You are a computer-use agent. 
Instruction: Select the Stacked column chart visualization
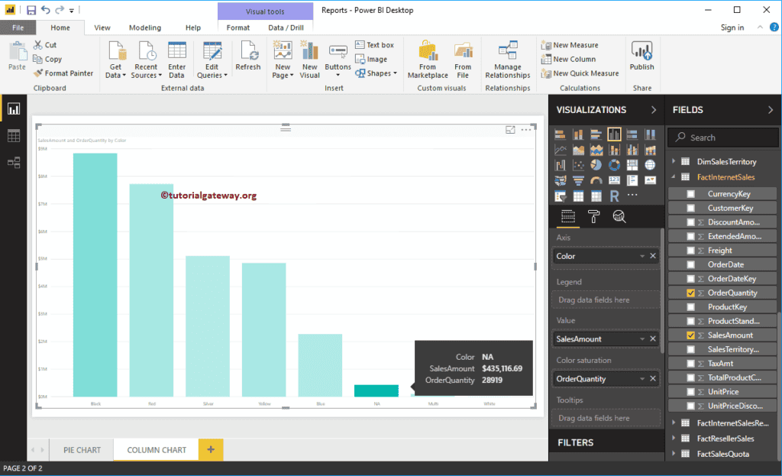[578, 134]
